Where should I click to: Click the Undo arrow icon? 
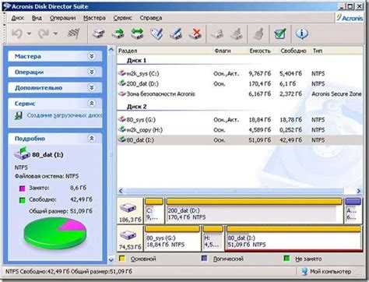[17, 33]
